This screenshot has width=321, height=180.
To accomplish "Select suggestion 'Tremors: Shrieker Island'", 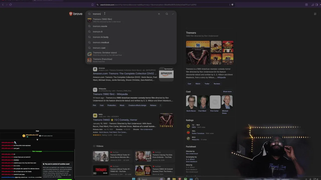I will [131, 54].
